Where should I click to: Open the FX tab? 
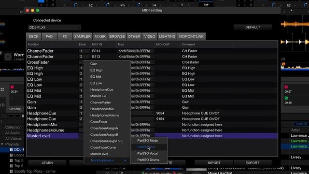click(x=65, y=37)
